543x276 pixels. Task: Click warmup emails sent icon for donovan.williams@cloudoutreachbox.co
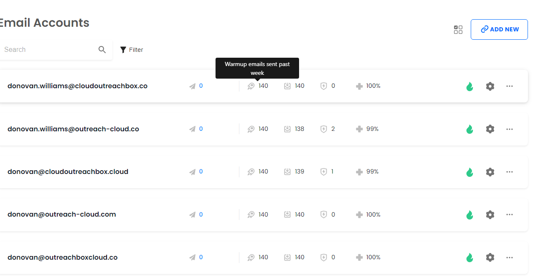pyautogui.click(x=251, y=86)
